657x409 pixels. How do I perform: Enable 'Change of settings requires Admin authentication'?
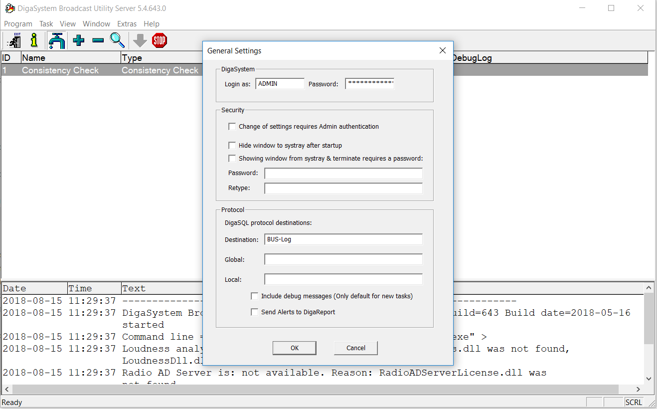pyautogui.click(x=232, y=127)
